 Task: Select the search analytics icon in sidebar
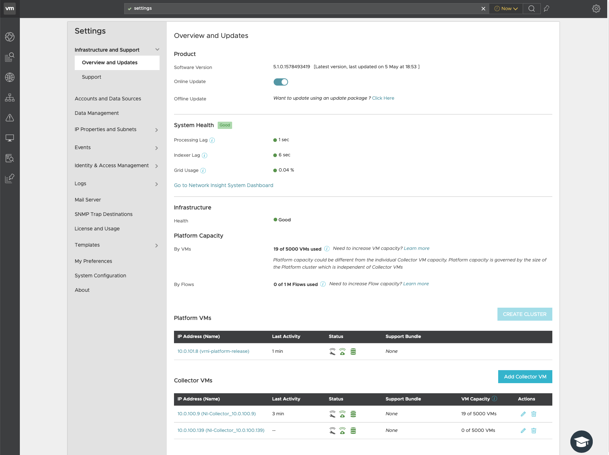click(10, 57)
